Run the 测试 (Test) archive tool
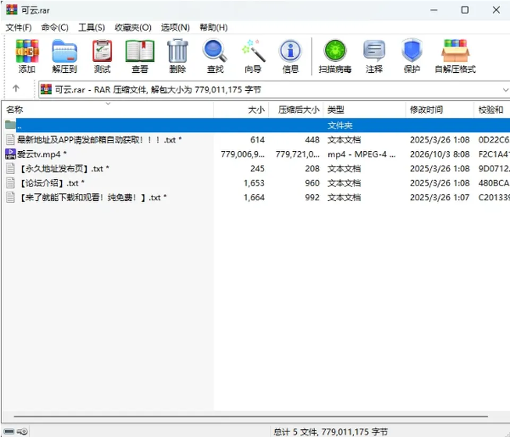Screen dimensions: 510x437 pos(102,51)
